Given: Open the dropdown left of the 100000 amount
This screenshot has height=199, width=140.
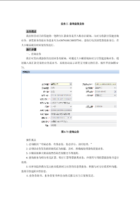Looking at the screenshot, I should tap(62, 106).
